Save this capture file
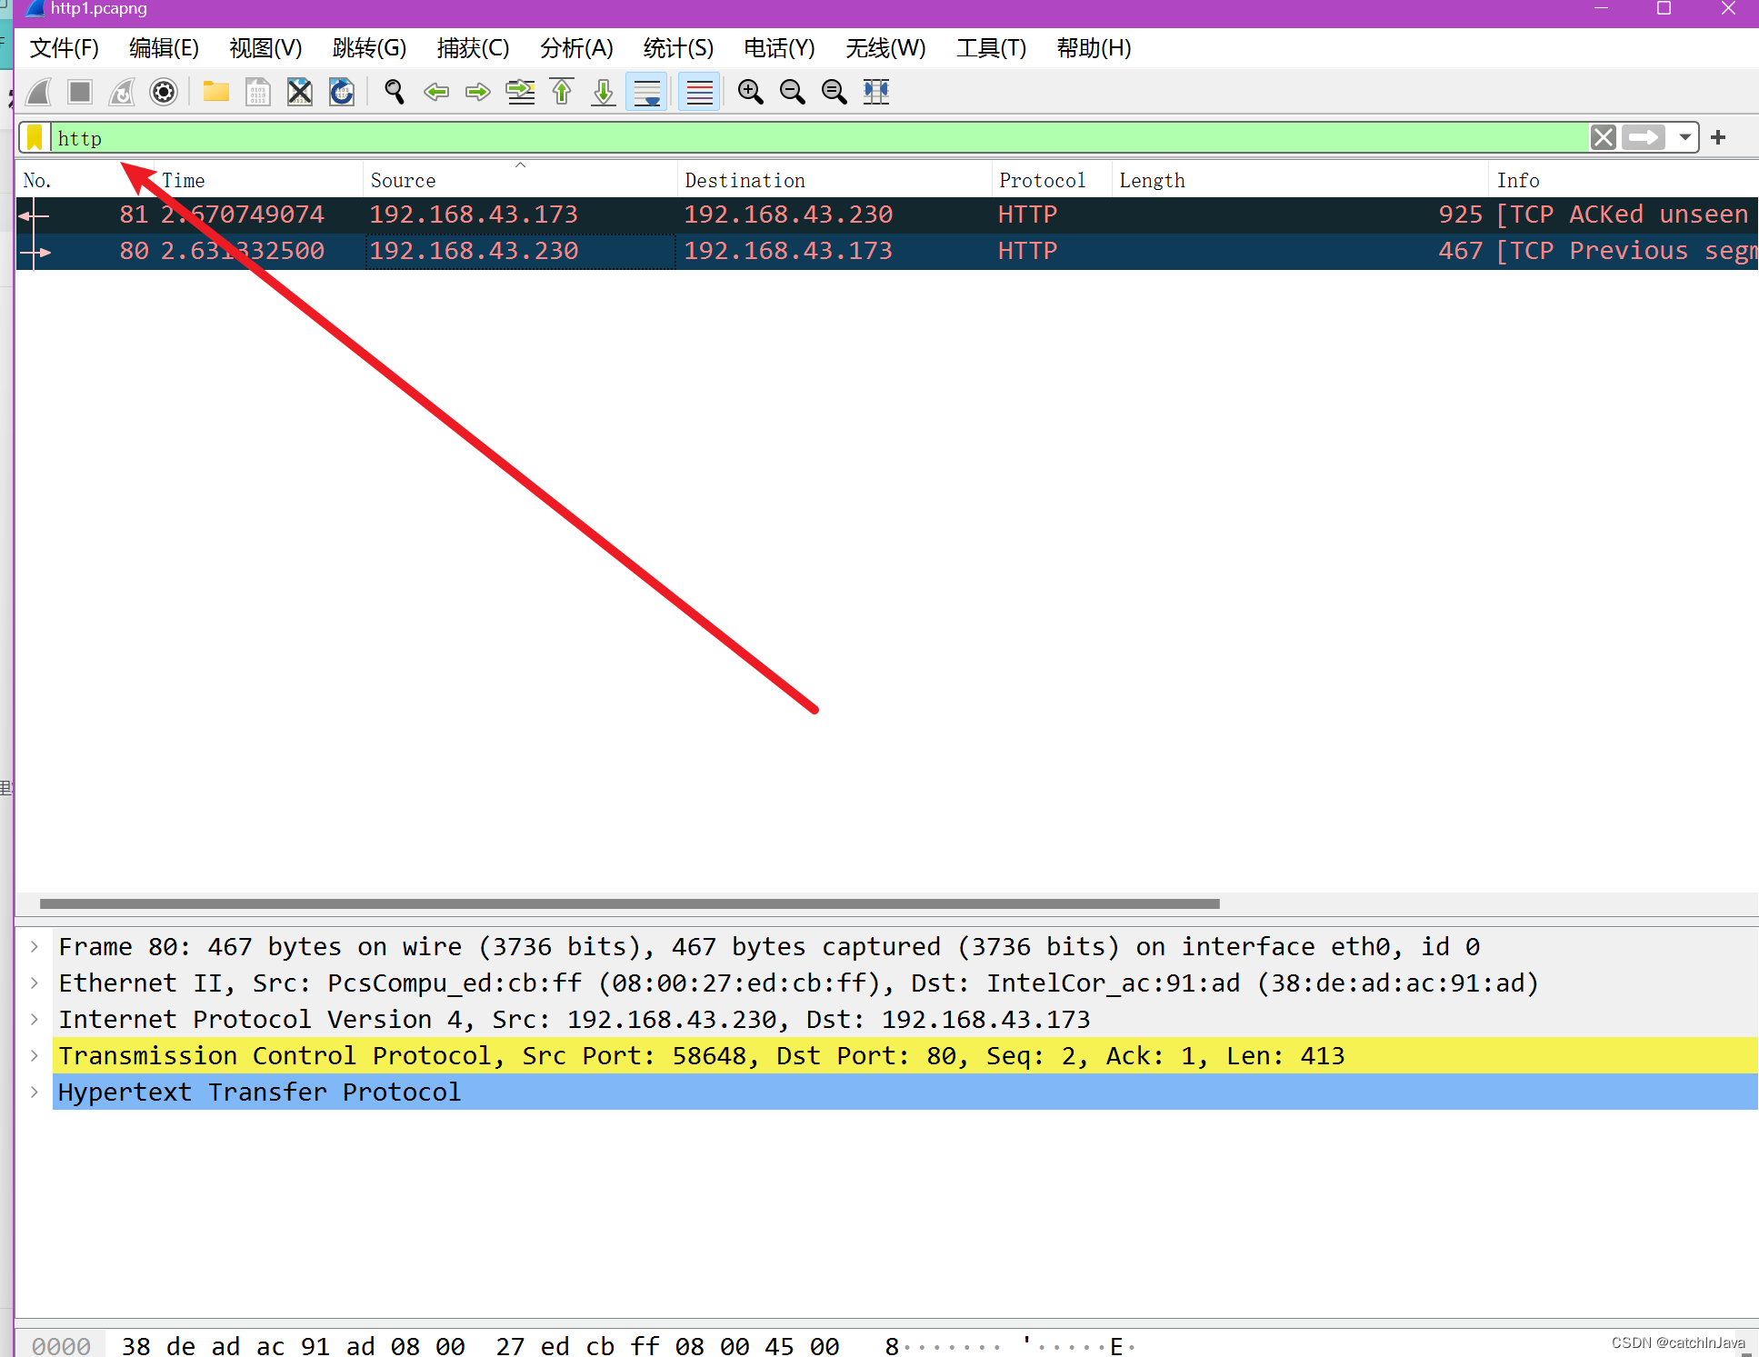 [257, 92]
